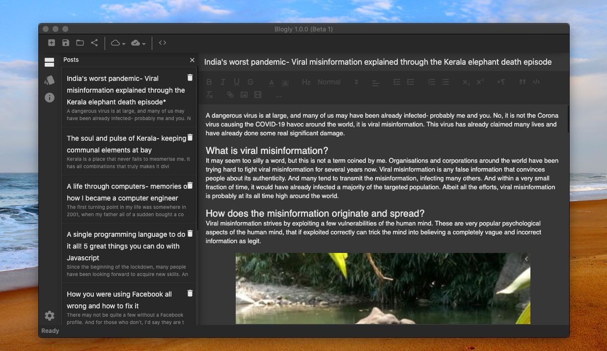Switch to HTML code view
This screenshot has height=351, width=607.
(x=163, y=43)
